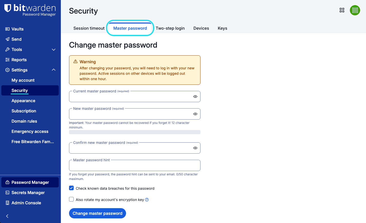The width and height of the screenshot is (366, 223).
Task: Switch to the Two-step login tab
Action: [170, 28]
